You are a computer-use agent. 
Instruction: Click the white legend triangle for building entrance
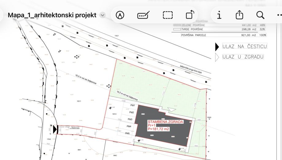217,58
